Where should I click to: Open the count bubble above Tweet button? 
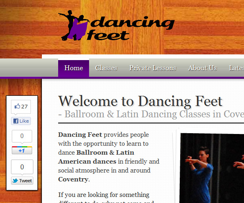click(22, 167)
